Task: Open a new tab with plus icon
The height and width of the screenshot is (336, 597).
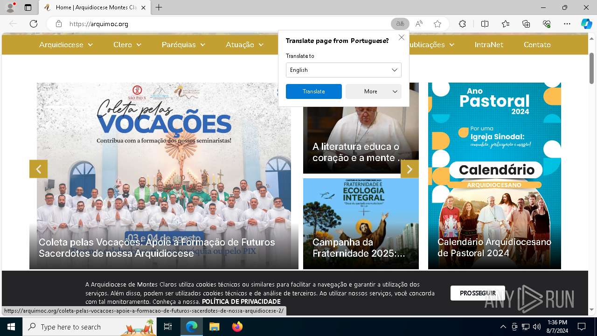Action: pos(159,7)
